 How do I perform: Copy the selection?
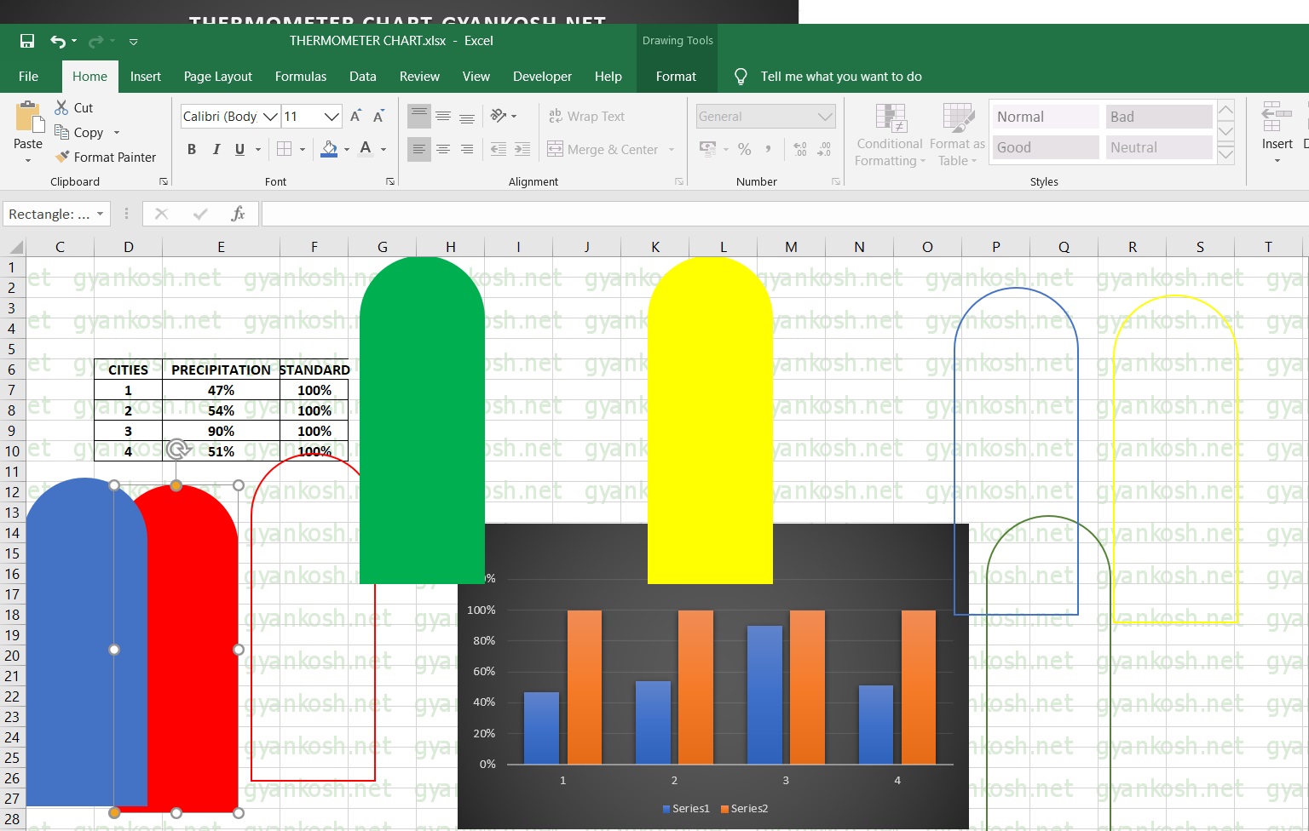click(79, 133)
